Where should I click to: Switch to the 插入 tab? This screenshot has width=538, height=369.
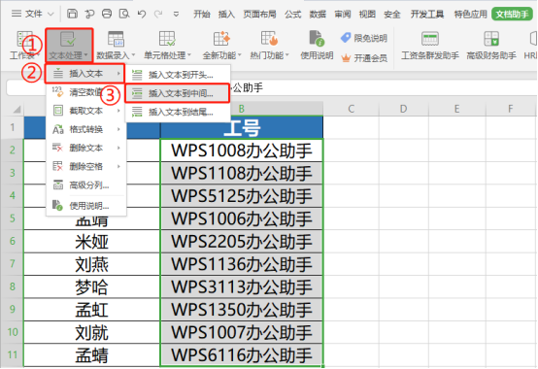226,14
